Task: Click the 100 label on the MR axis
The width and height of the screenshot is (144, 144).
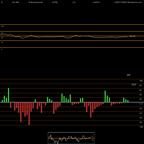Action: 141,81
